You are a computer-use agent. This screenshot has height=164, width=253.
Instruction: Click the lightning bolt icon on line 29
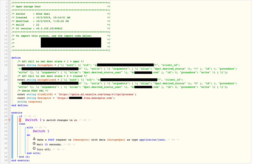click(x=10, y=120)
